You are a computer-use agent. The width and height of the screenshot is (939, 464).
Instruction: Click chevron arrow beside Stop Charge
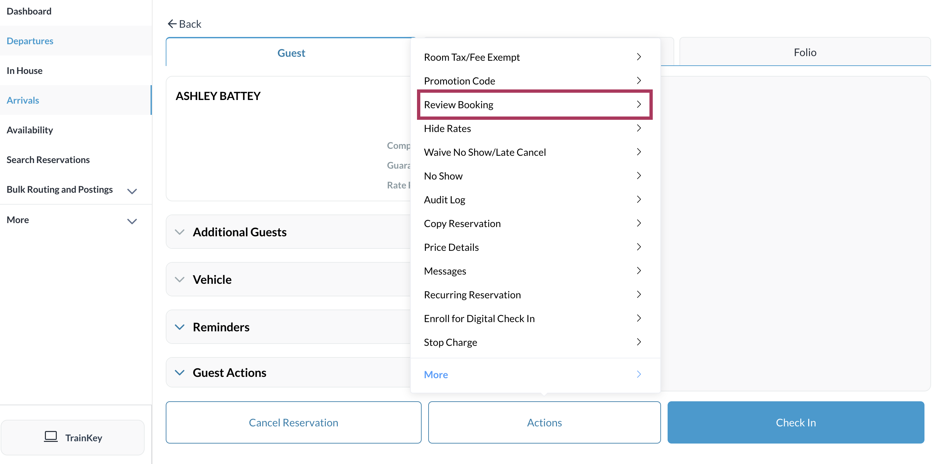(x=639, y=342)
